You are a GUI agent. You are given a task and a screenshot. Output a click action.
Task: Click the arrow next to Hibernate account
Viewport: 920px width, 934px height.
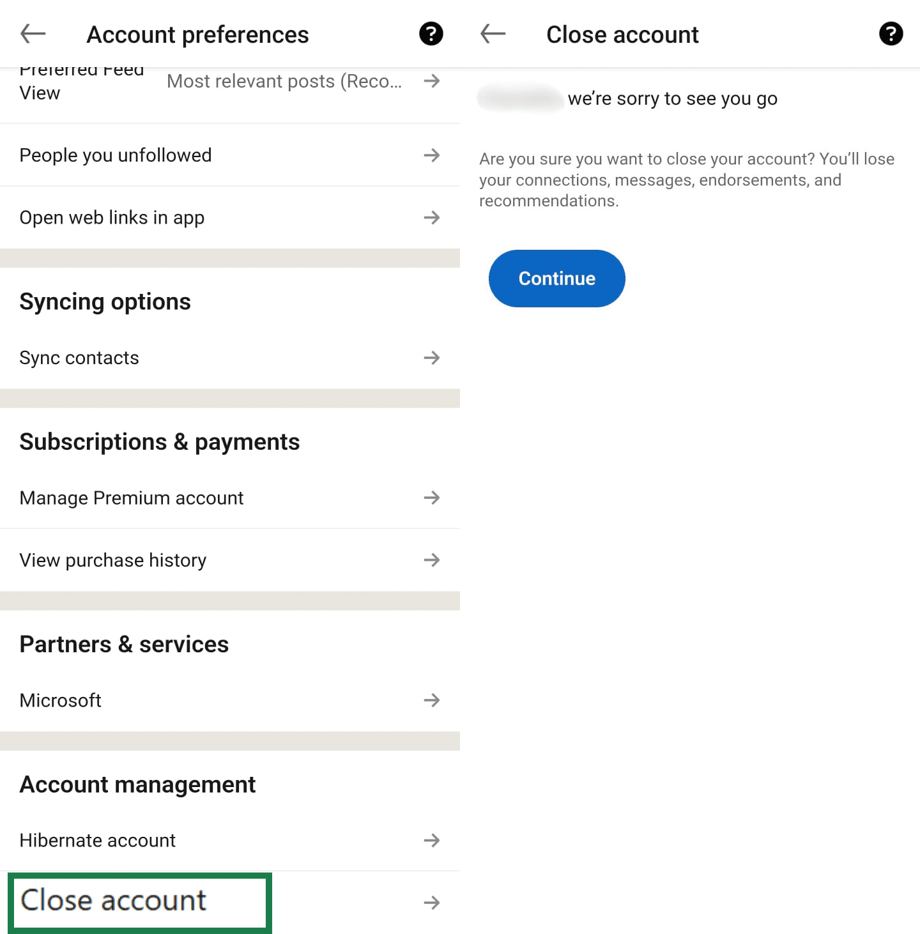coord(433,841)
